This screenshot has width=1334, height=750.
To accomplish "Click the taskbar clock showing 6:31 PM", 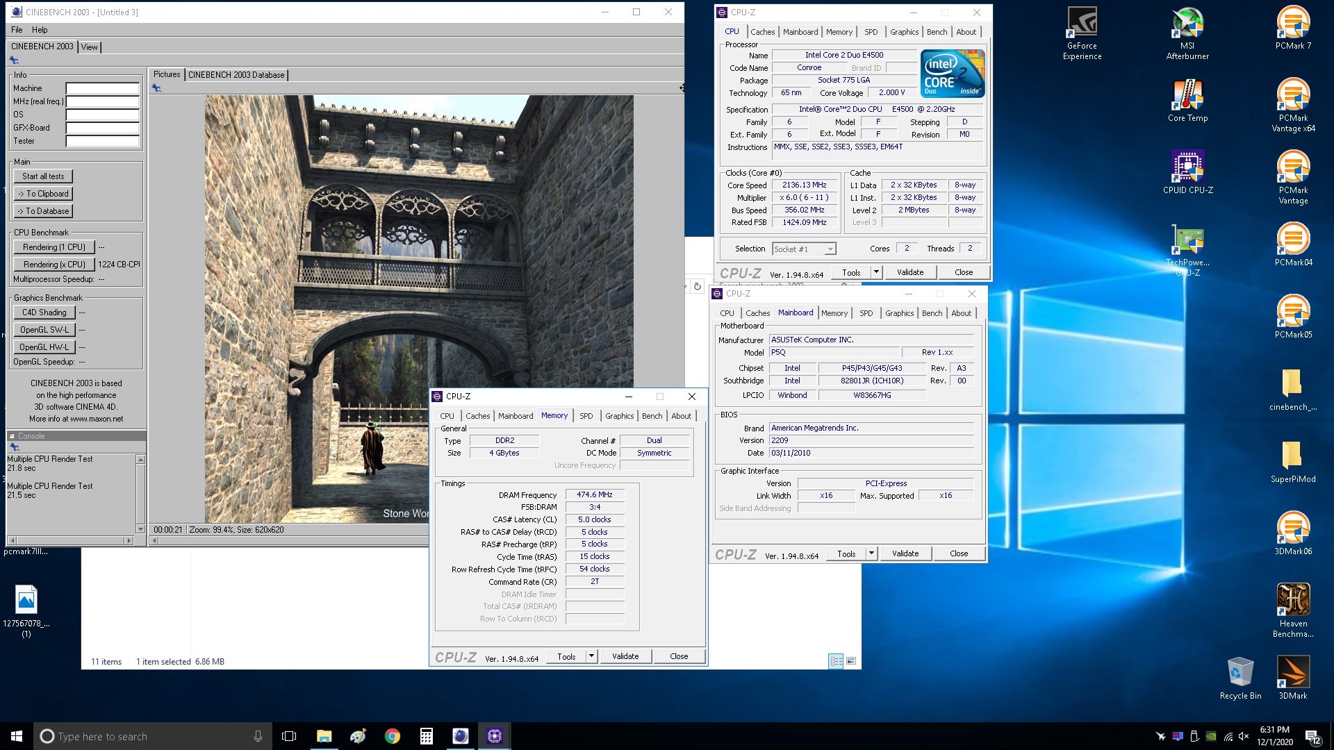I will [x=1274, y=736].
